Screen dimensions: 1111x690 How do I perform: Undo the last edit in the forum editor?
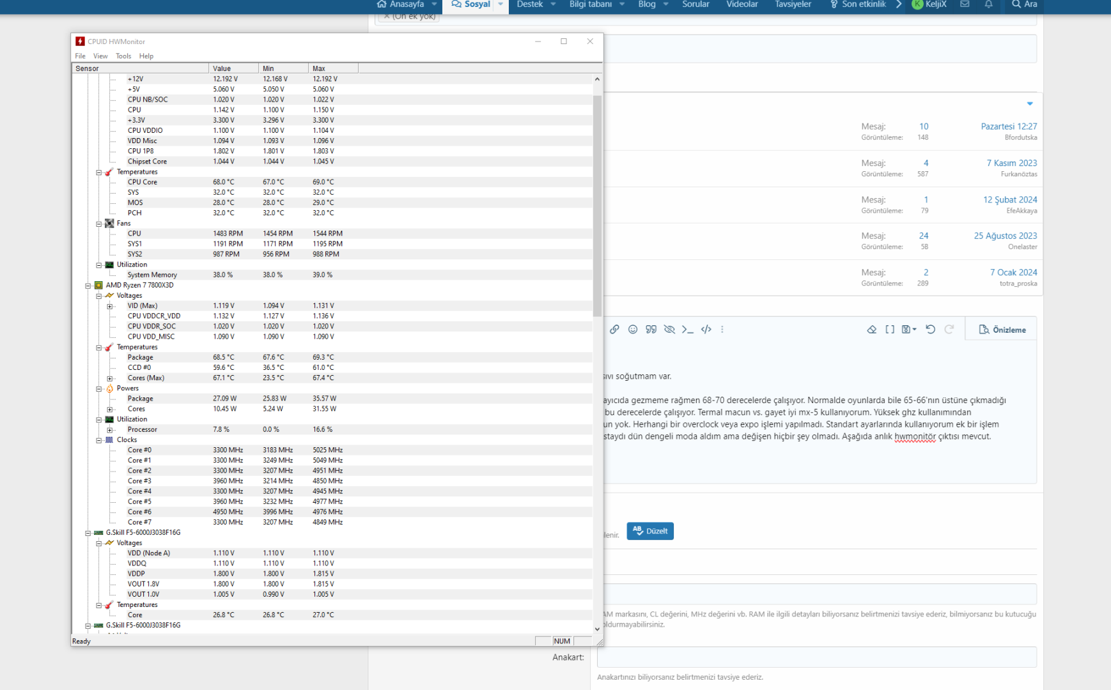[x=931, y=330]
